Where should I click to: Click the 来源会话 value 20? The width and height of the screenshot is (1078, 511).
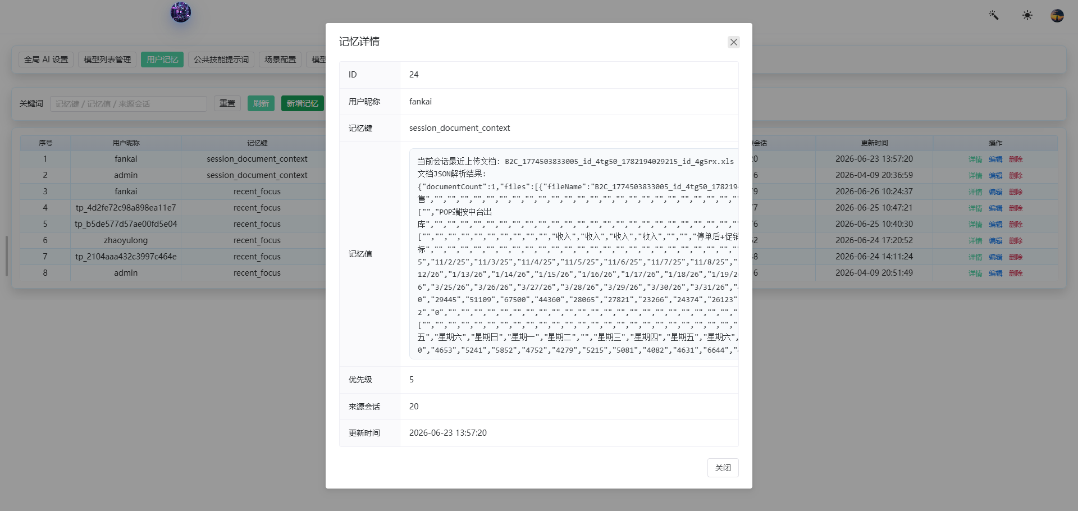[x=414, y=407]
